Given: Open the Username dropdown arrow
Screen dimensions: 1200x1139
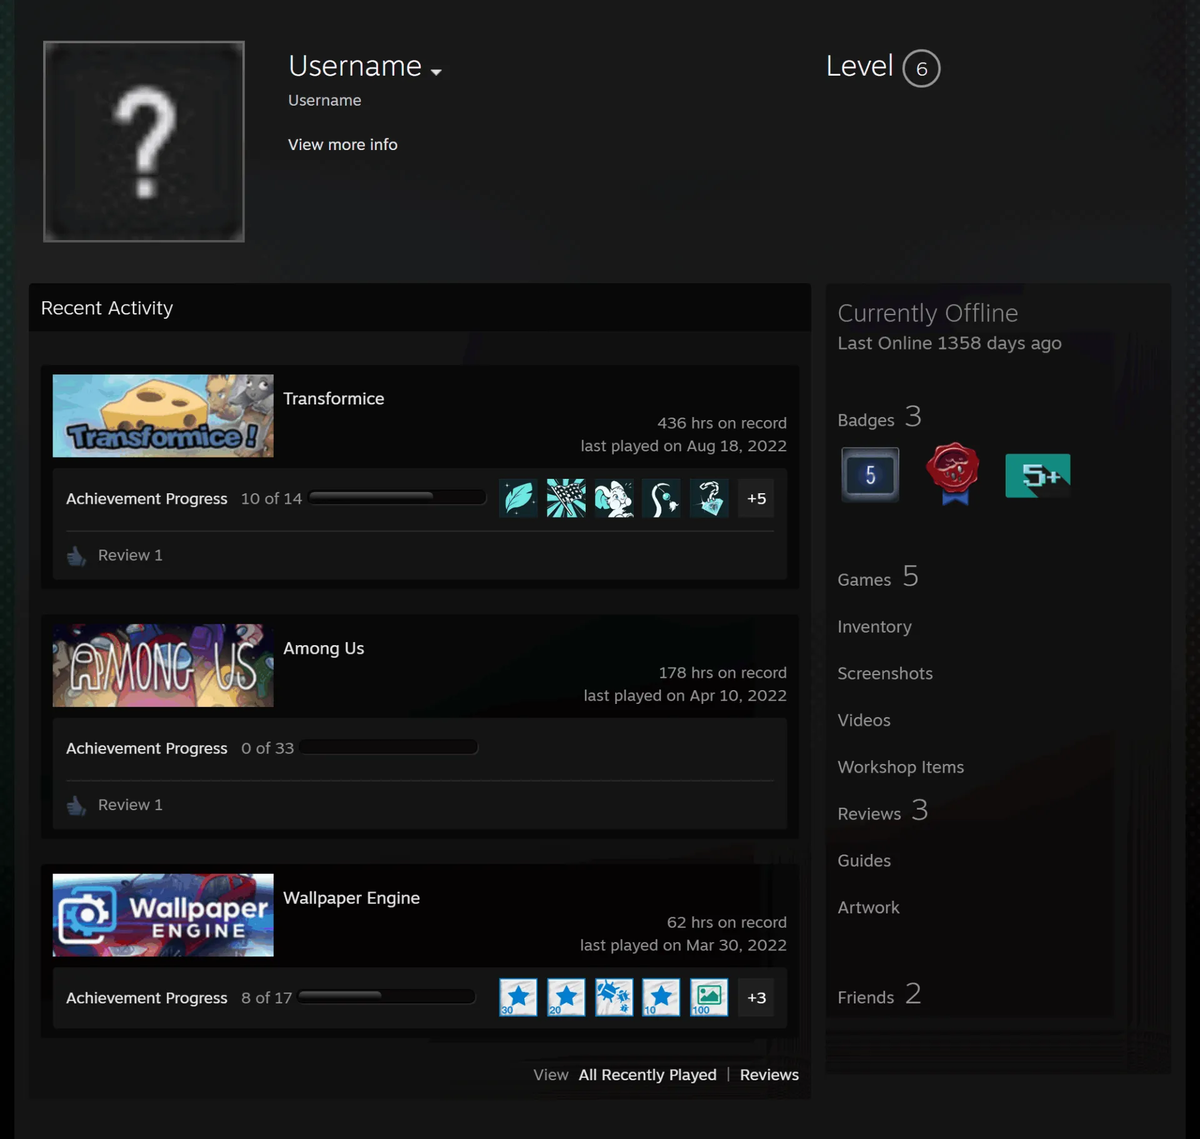Looking at the screenshot, I should [x=436, y=73].
